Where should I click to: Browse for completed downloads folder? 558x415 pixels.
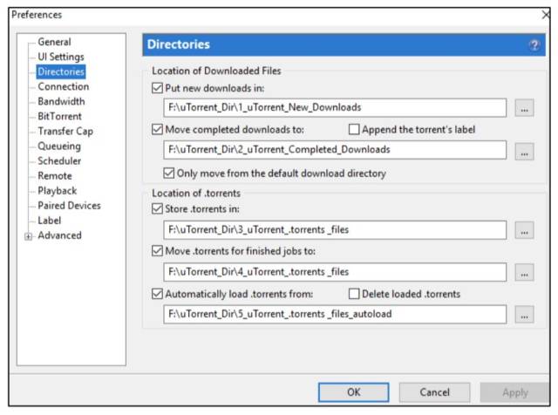[524, 151]
